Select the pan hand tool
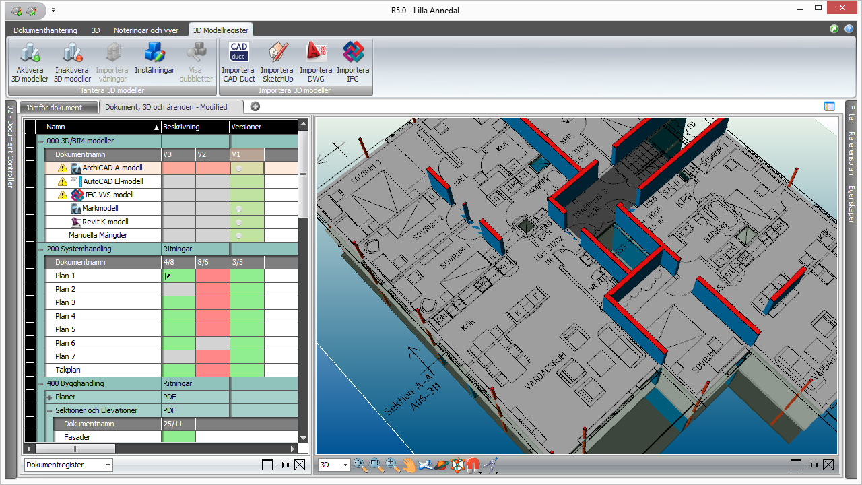862x485 pixels. click(409, 464)
